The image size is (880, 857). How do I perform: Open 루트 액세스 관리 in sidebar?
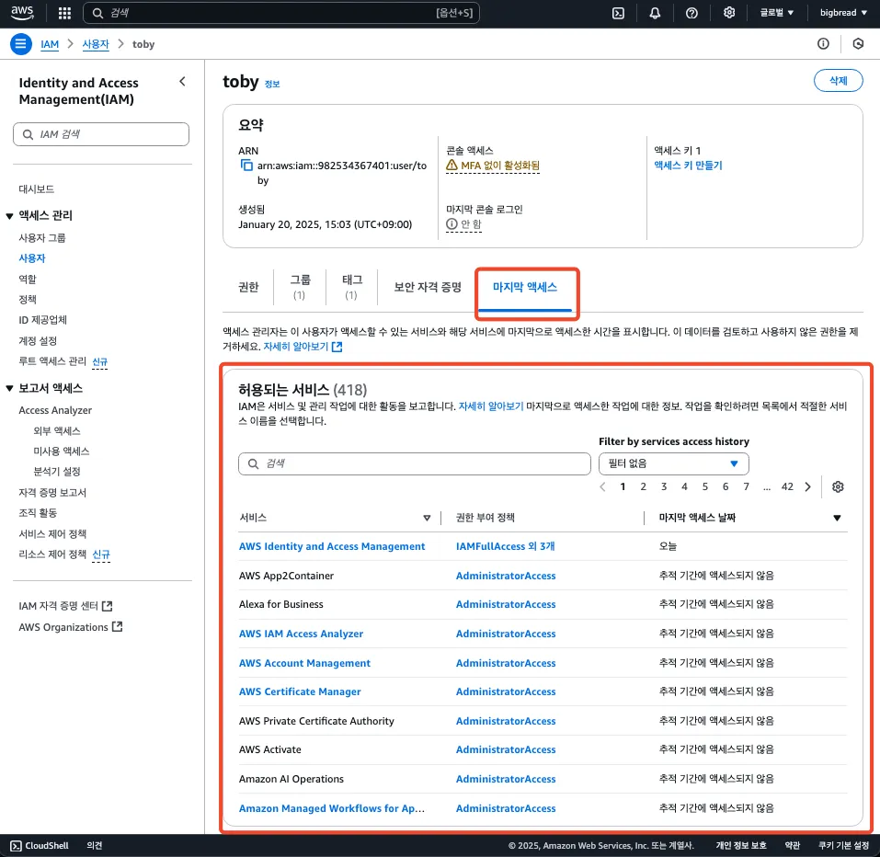click(x=52, y=360)
